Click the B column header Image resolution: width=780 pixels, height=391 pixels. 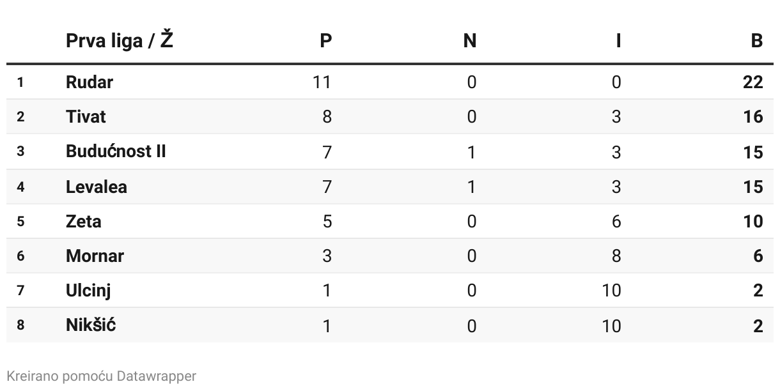click(x=756, y=41)
